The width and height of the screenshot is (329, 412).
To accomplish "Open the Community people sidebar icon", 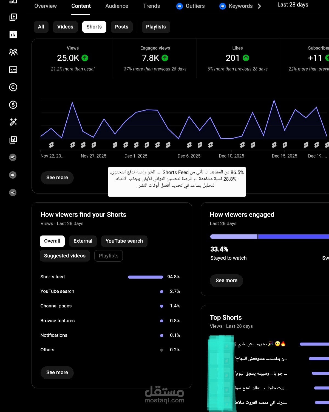I will click(13, 52).
